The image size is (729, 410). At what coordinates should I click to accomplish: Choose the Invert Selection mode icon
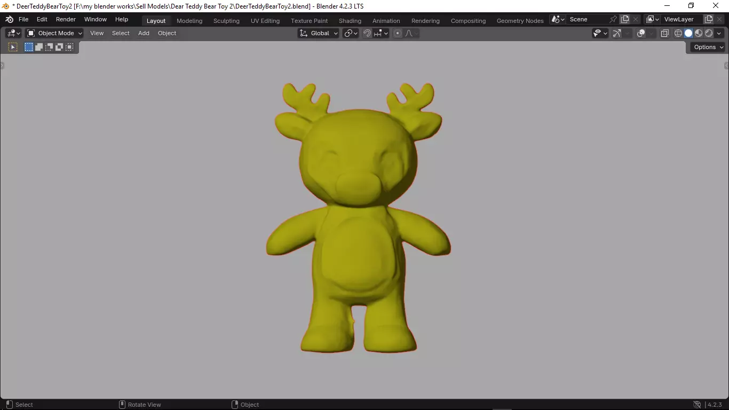(59, 47)
